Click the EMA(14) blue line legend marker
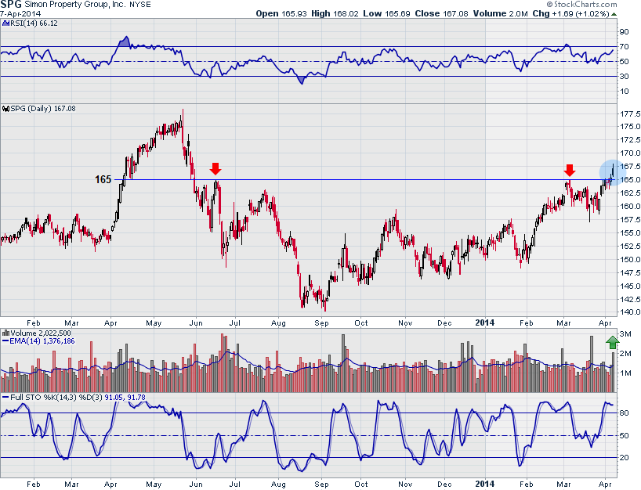Image resolution: width=641 pixels, height=490 pixels. tap(5, 341)
